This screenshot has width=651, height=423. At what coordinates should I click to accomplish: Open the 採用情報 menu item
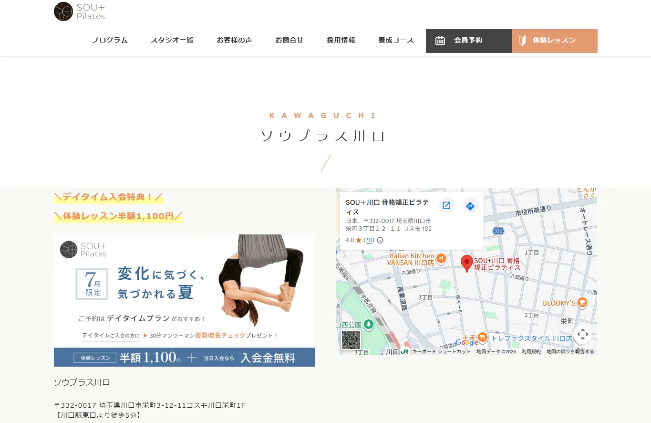tap(341, 41)
